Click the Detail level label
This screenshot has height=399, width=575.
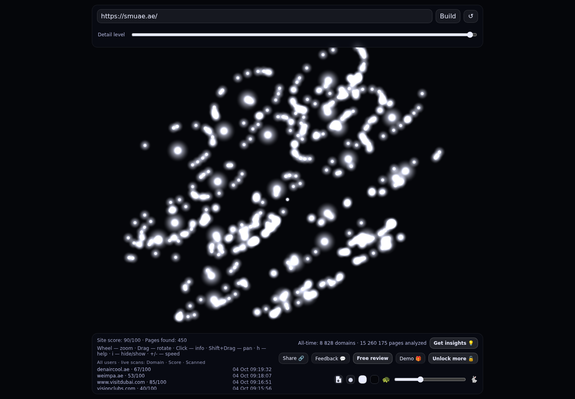[111, 35]
